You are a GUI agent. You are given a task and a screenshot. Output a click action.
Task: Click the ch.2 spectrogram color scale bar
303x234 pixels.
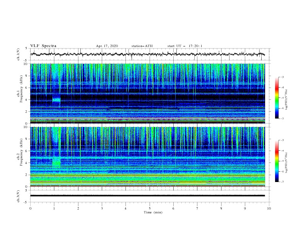[277, 161]
